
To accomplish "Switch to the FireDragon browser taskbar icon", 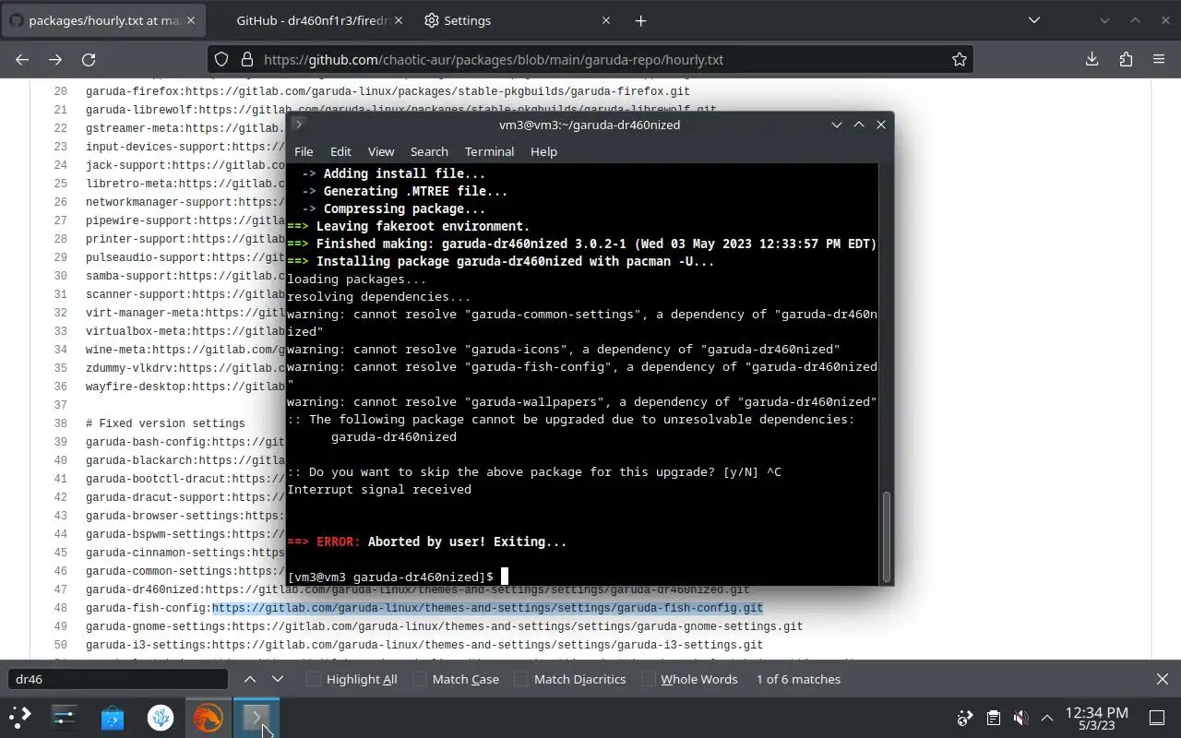I will [208, 717].
